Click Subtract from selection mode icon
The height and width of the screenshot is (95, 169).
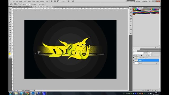point(18,4)
